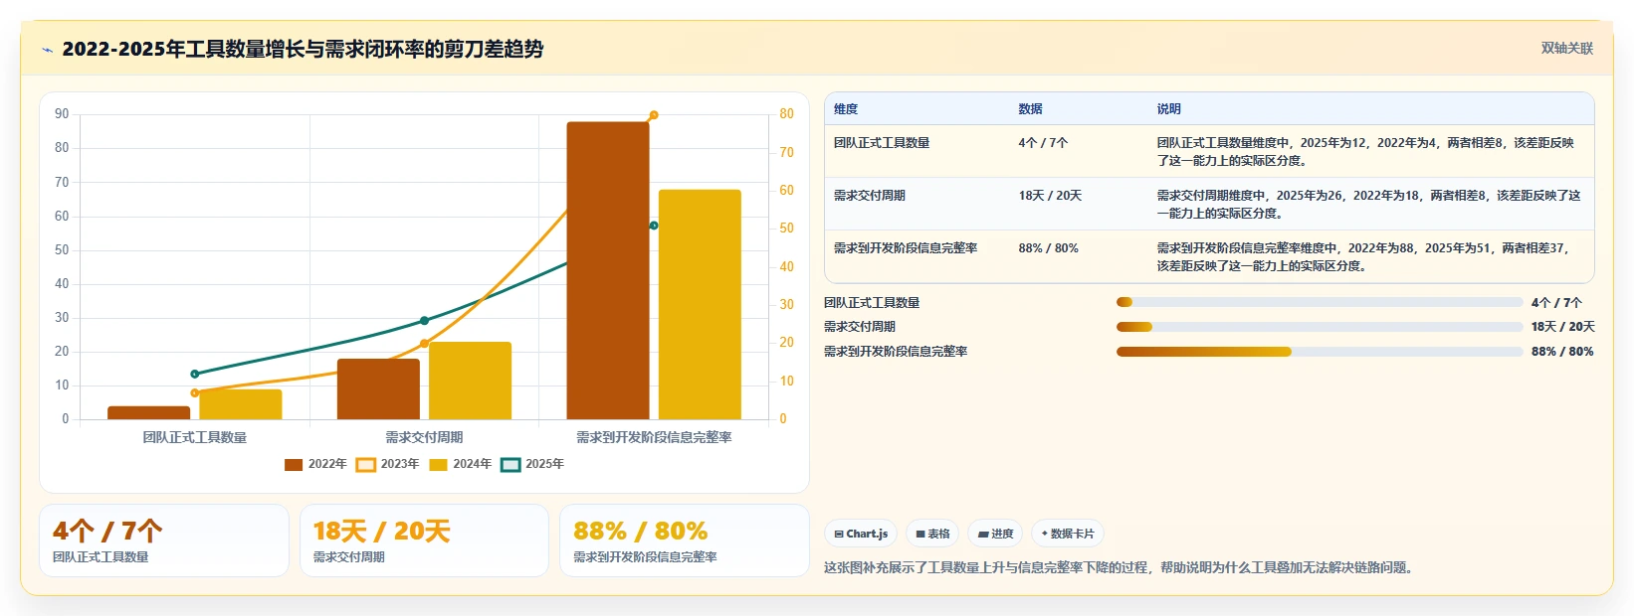Click the 数据卡片 tag chip
The image size is (1634, 616).
tap(1068, 534)
